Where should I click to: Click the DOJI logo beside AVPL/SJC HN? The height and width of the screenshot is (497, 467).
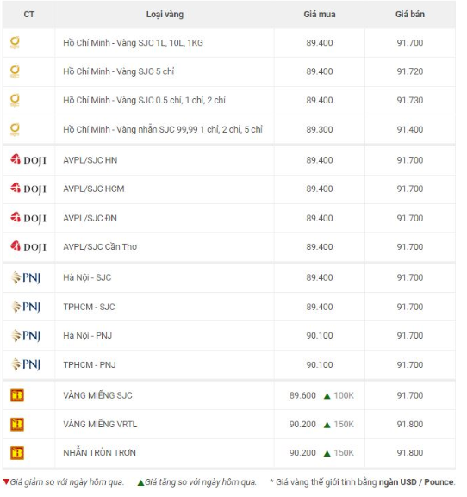pos(28,159)
